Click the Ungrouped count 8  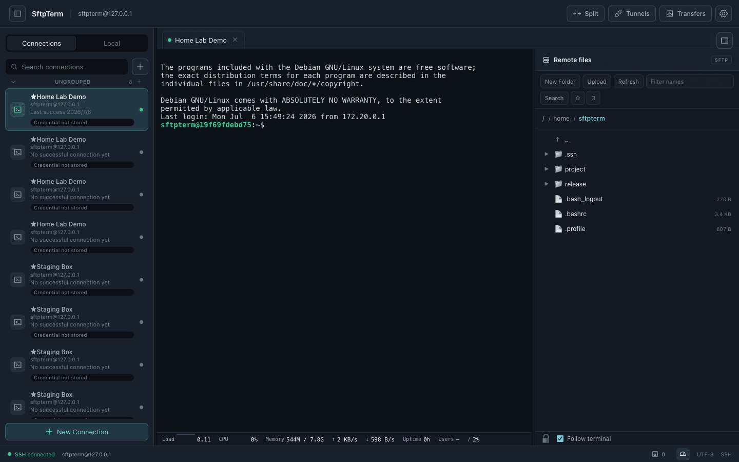click(130, 82)
